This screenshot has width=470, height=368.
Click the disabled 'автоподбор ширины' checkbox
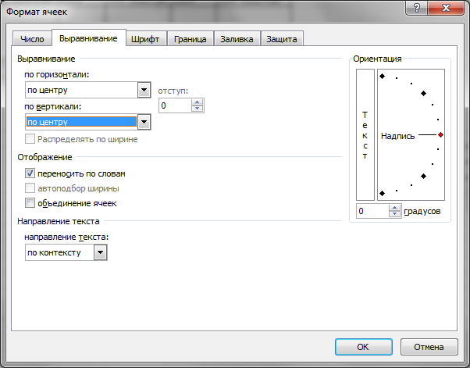(x=30, y=188)
